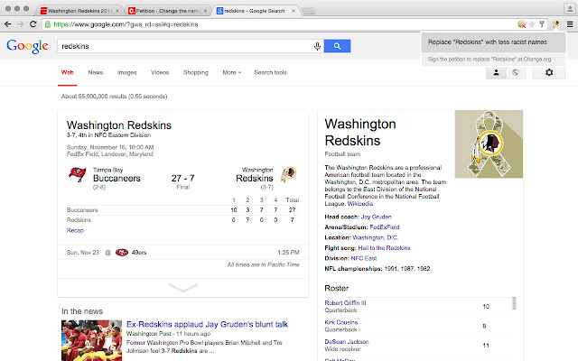
Task: Click the blue magnifier search button
Action: click(337, 46)
